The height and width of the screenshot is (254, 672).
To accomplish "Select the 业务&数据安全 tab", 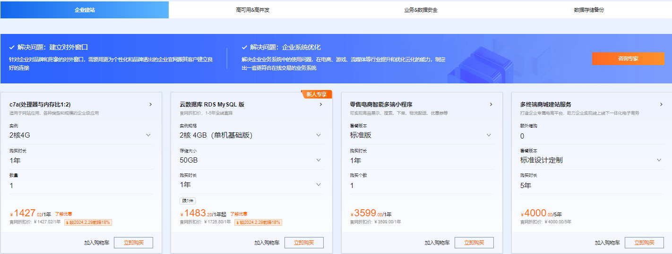I will point(421,9).
